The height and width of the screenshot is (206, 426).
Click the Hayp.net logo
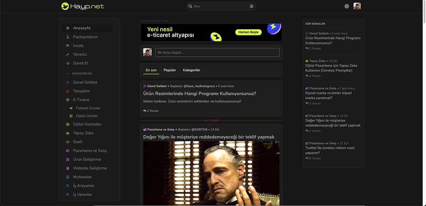point(82,6)
